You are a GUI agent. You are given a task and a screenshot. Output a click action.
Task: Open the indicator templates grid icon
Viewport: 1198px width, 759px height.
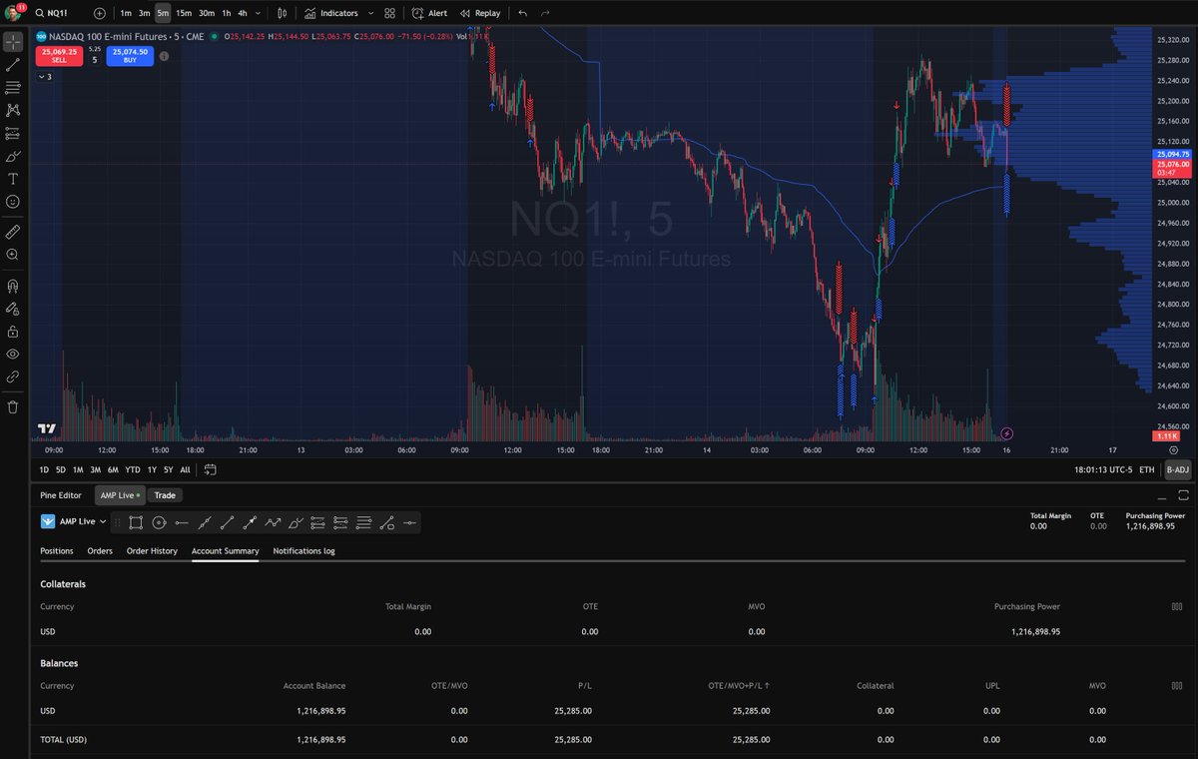tap(389, 13)
